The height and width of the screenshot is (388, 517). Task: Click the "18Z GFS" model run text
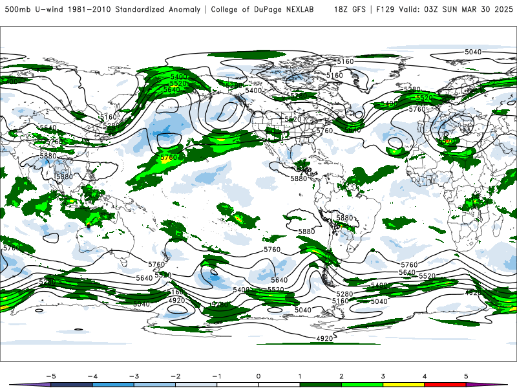[x=350, y=9]
